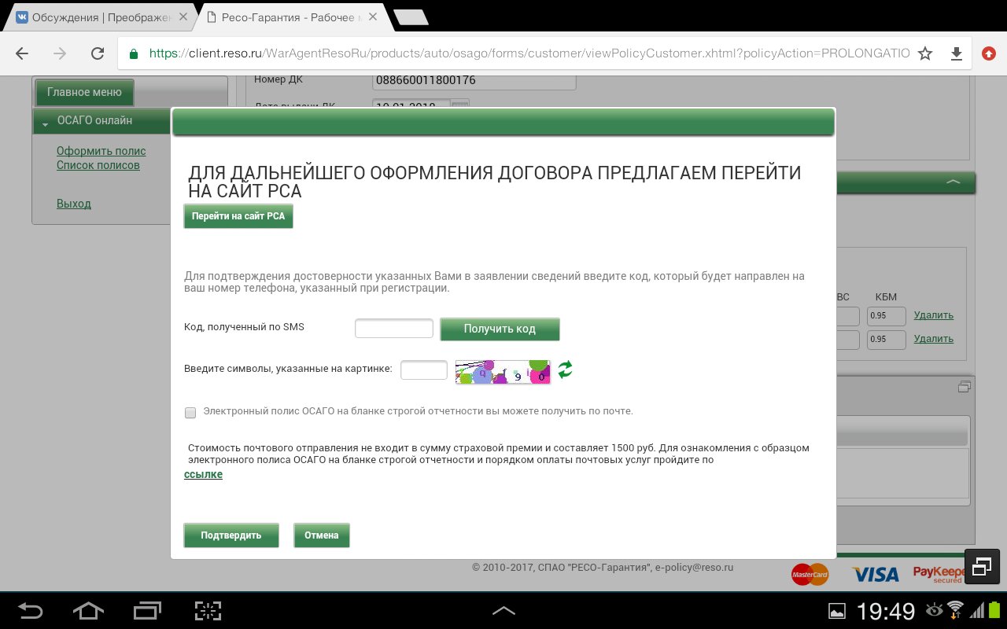
Task: Click the Номер ДК field 088660011800176
Action: coord(474,81)
